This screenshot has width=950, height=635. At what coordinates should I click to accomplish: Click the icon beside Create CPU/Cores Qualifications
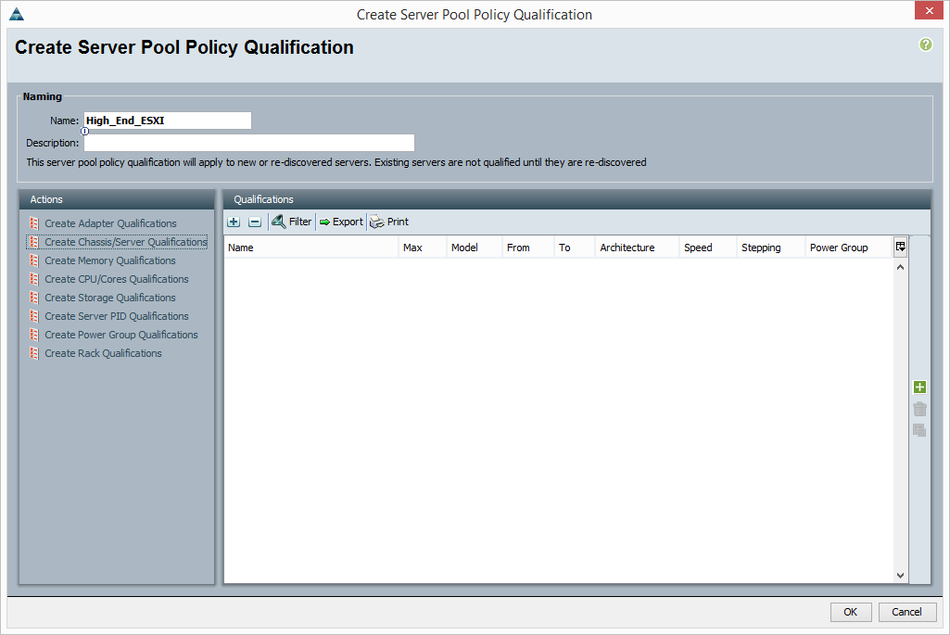34,279
